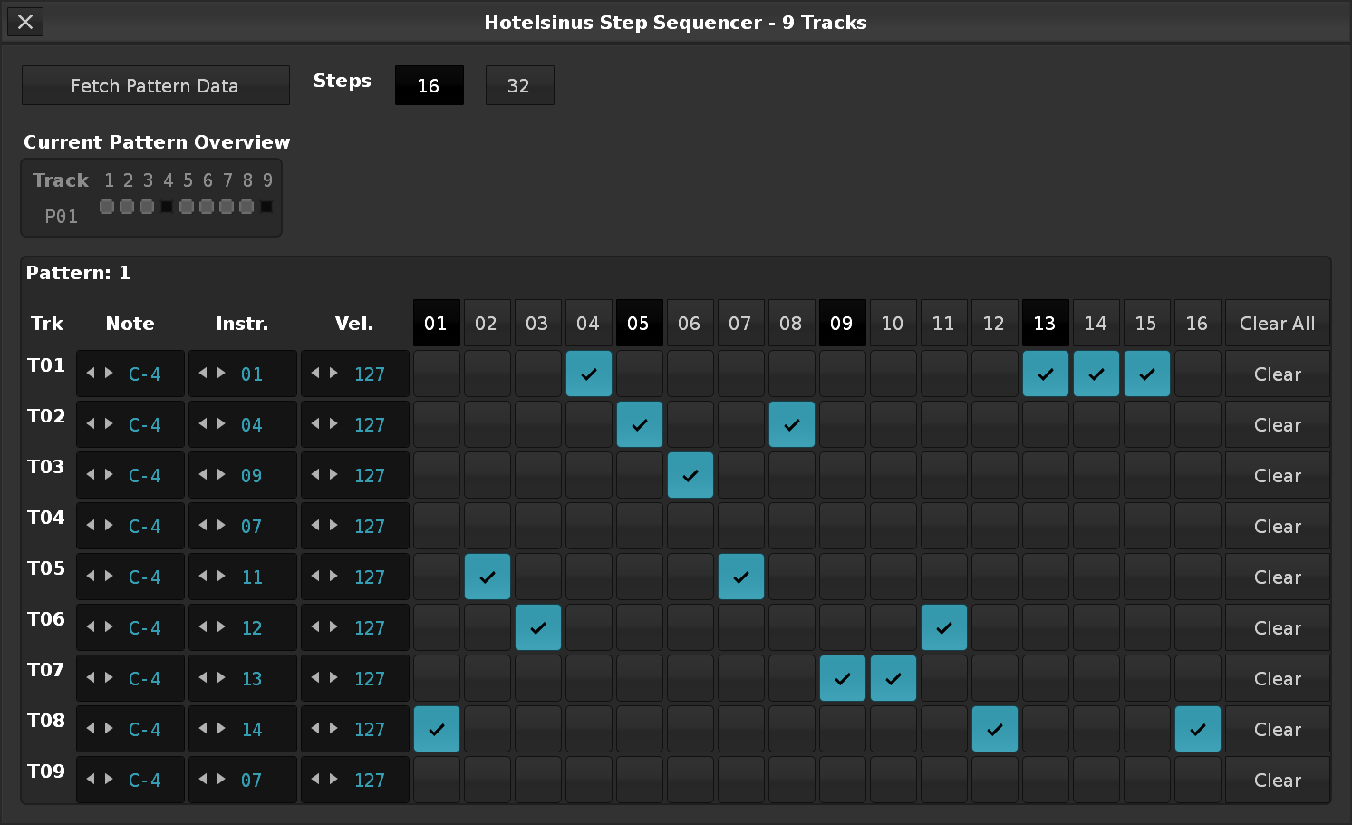Click step column header 01
Viewport: 1352px width, 825px height.
(x=437, y=323)
